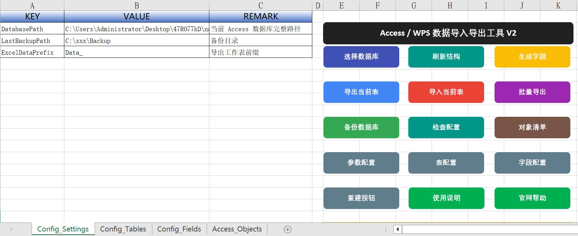Add a new sheet with plus icon

[288, 229]
